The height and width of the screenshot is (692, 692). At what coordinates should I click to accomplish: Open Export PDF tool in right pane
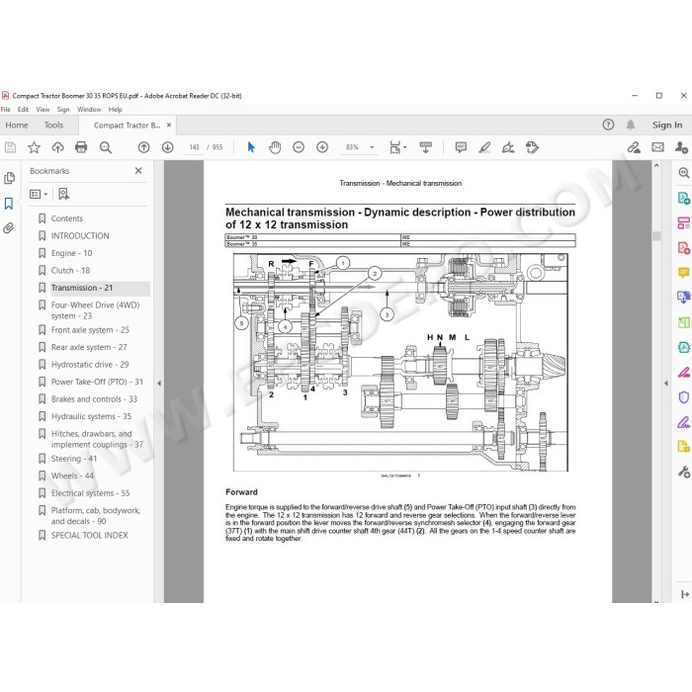[684, 198]
